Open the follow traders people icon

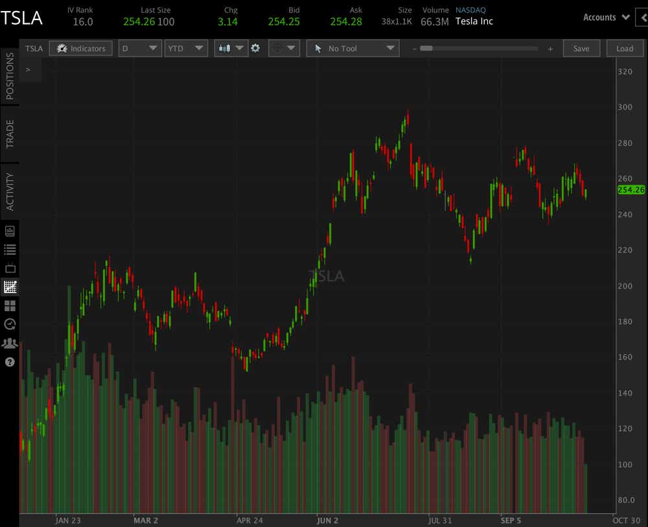pyautogui.click(x=10, y=343)
